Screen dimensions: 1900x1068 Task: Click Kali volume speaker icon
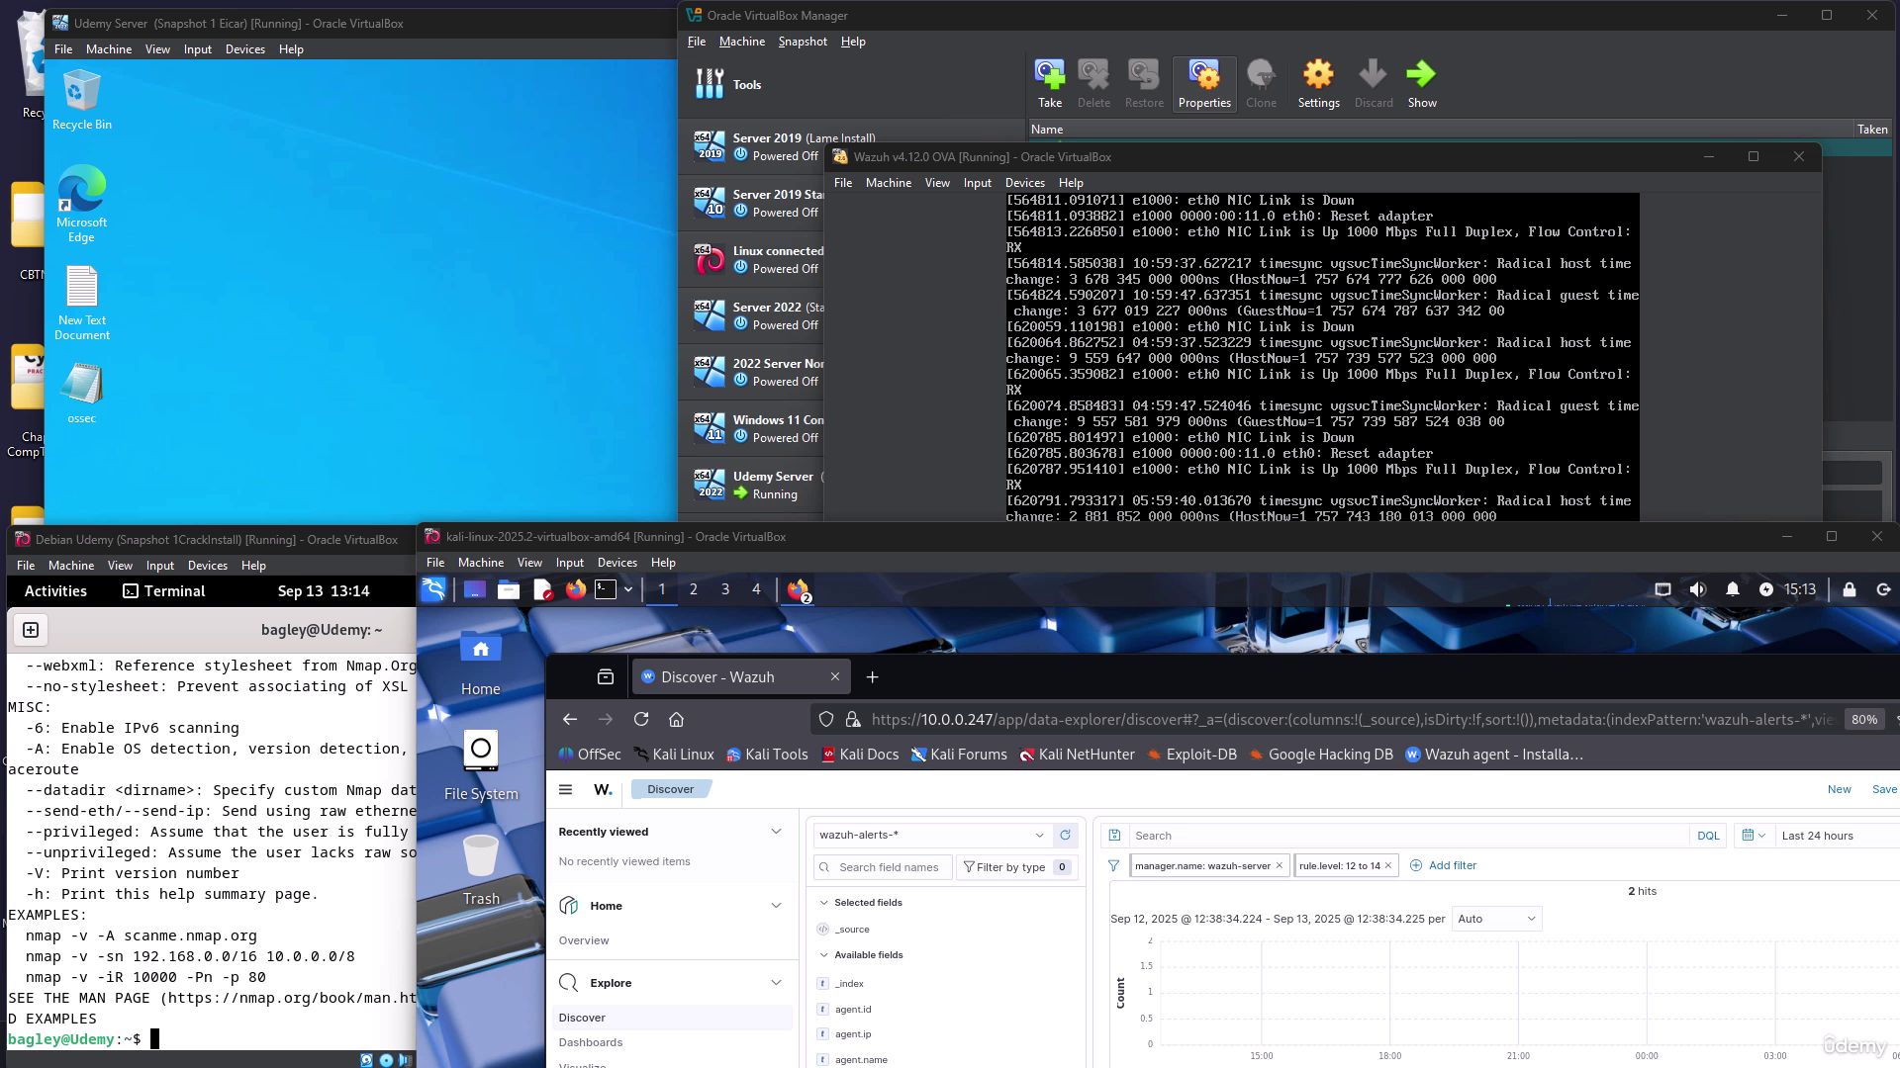pyautogui.click(x=1697, y=589)
